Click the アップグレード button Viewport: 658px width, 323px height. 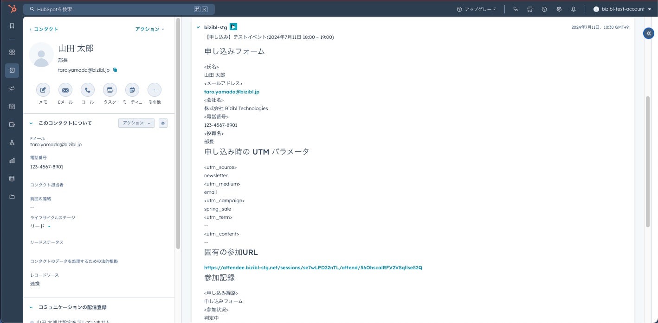pos(476,9)
